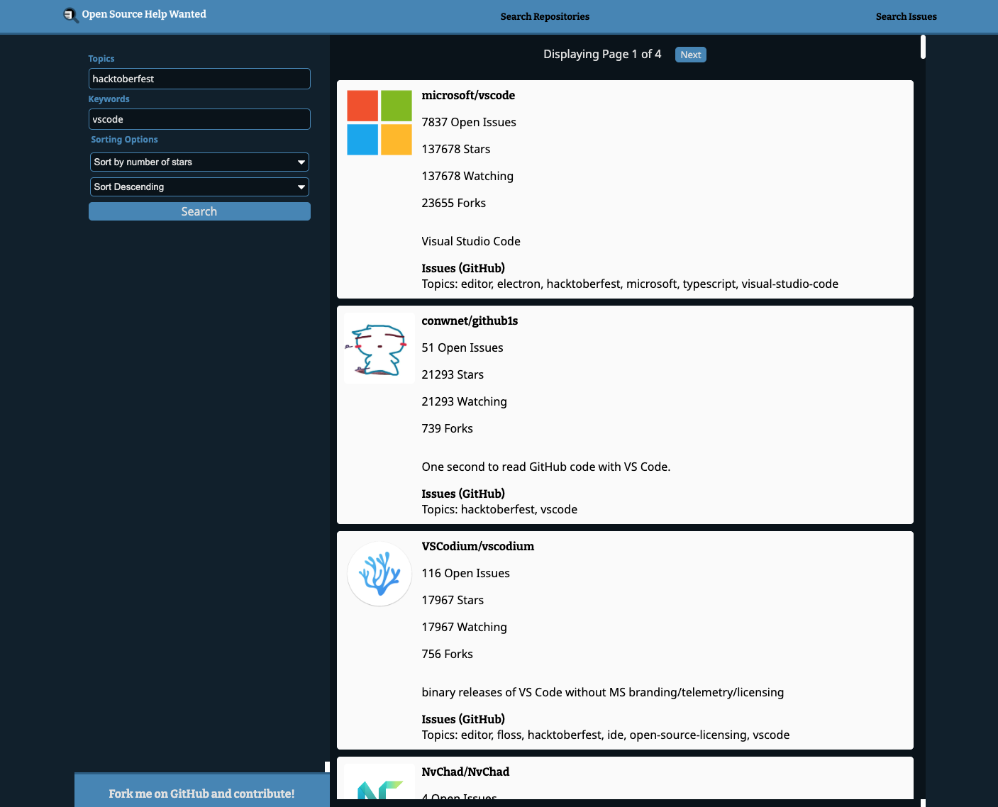This screenshot has height=807, width=998.
Task: Open the microsoft/vscode repository link
Action: (468, 95)
